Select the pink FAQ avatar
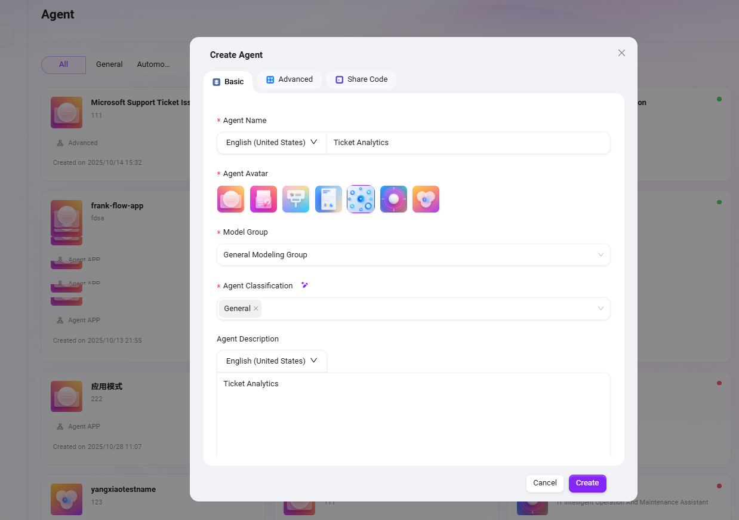The height and width of the screenshot is (520, 739). pos(263,199)
